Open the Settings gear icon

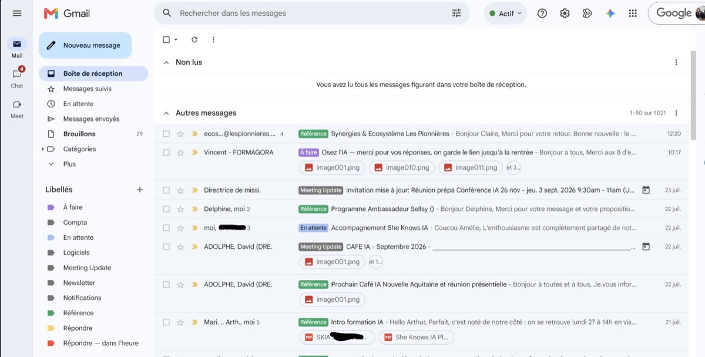565,14
